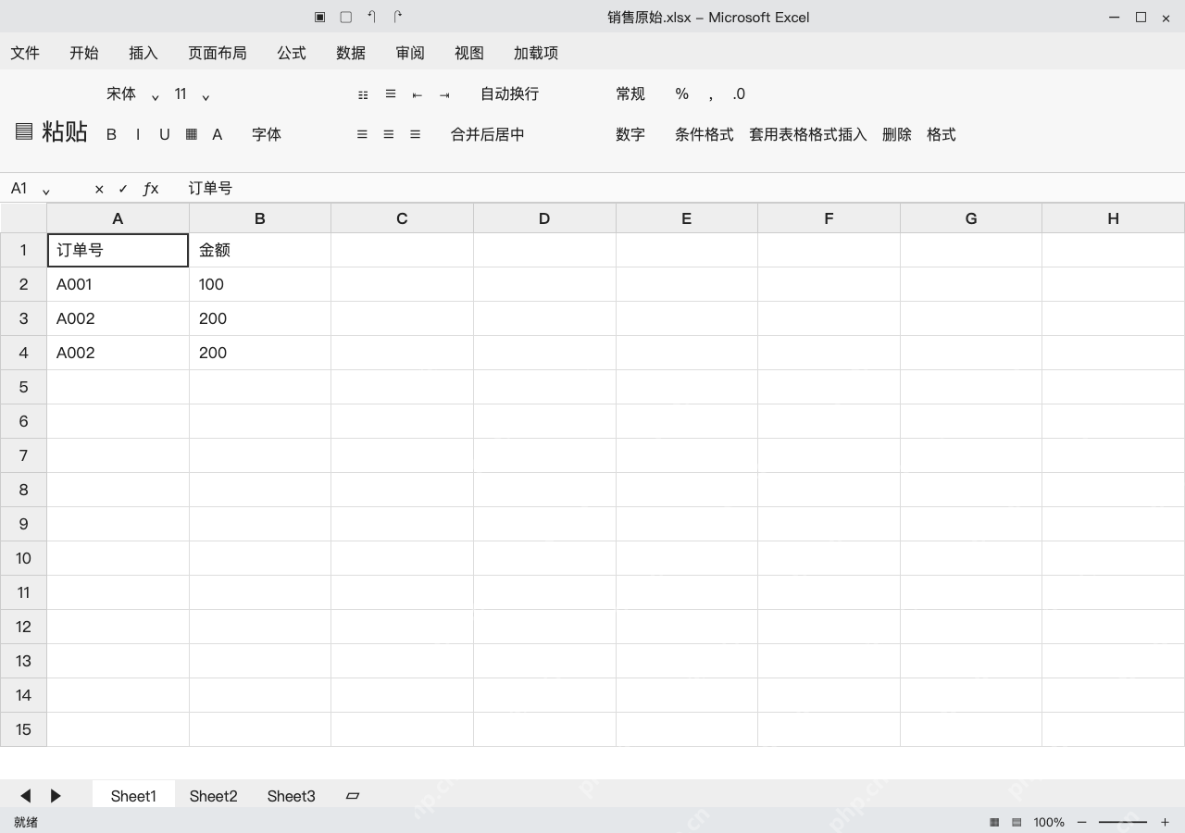
Task: Adjust the zoom slider in the status bar
Action: pyautogui.click(x=1123, y=822)
